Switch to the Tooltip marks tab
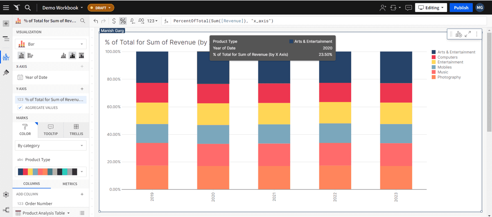The image size is (492, 217). coord(51,130)
